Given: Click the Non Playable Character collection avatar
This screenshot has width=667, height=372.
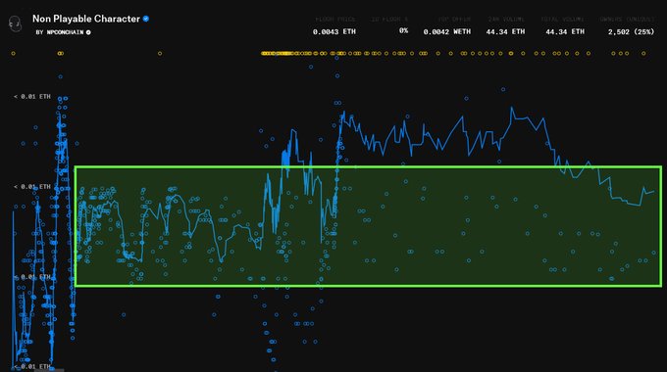Looking at the screenshot, I should click(x=15, y=23).
